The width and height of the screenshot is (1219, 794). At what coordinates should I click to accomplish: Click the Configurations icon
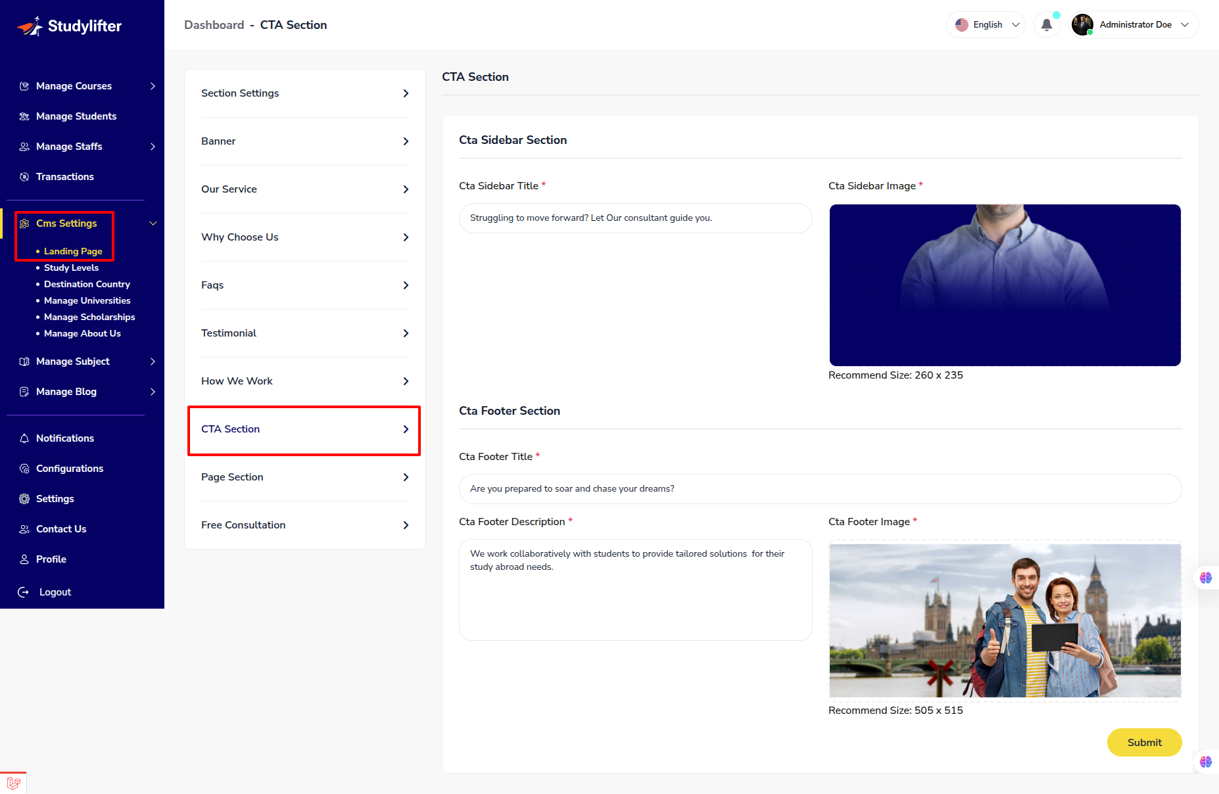point(24,469)
